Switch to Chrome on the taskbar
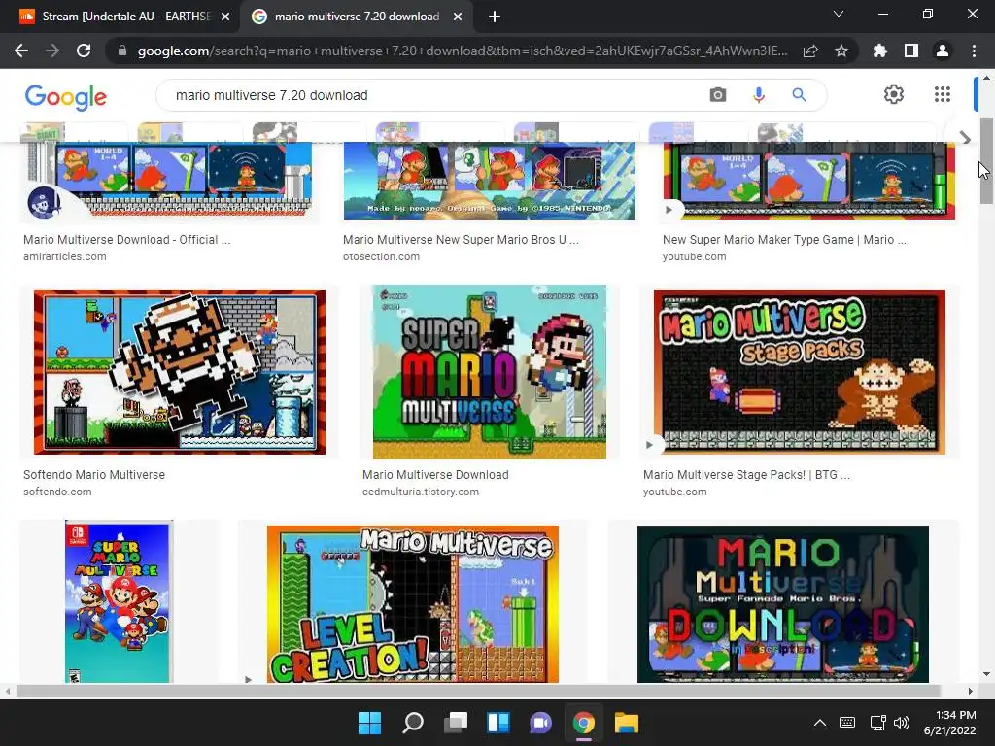The height and width of the screenshot is (746, 995). (584, 723)
